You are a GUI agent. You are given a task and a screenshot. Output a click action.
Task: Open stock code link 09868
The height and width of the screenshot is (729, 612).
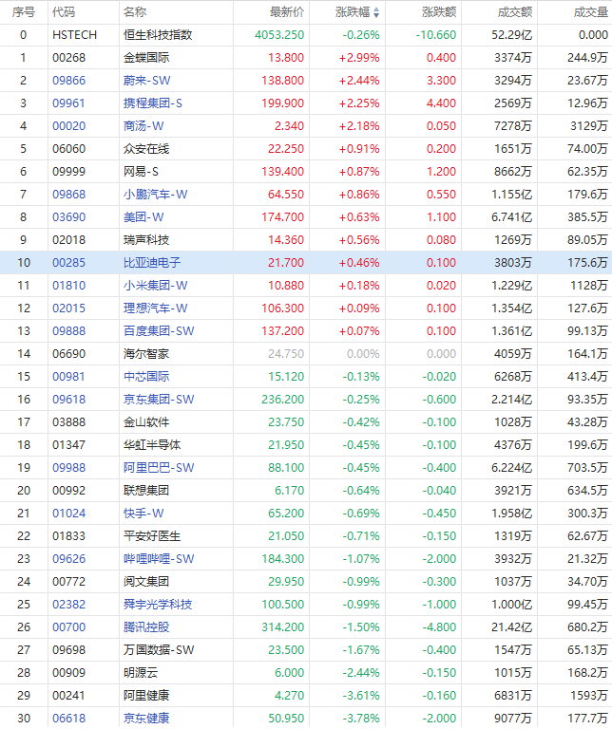pos(68,195)
